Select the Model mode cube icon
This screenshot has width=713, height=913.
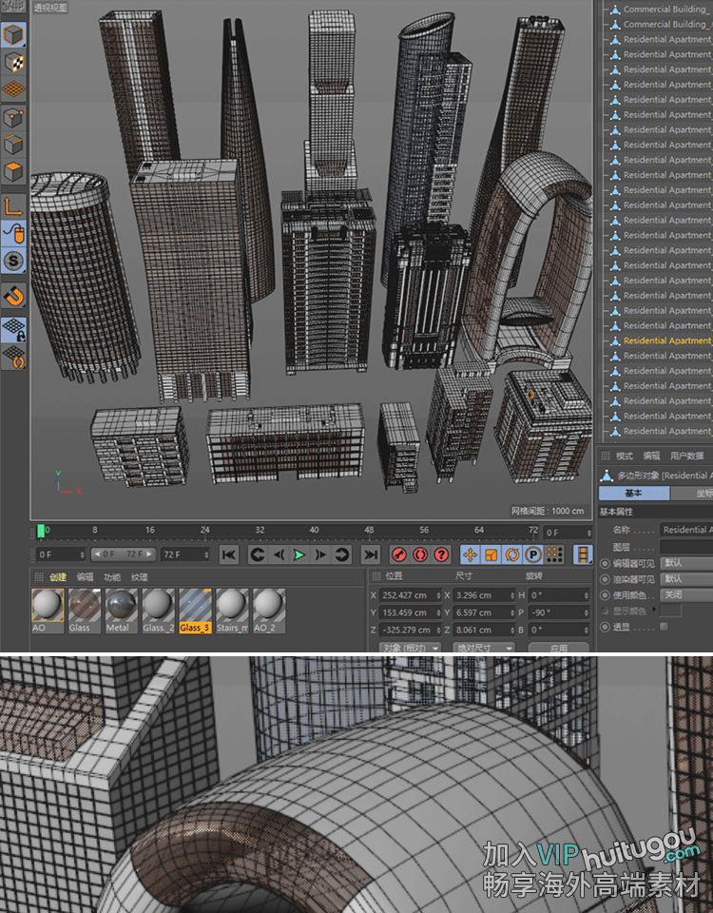pos(14,36)
